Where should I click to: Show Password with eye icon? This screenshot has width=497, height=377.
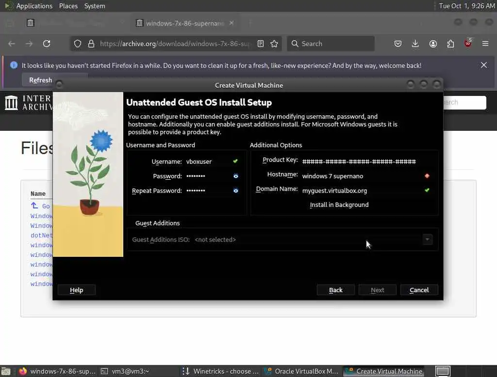pyautogui.click(x=236, y=176)
